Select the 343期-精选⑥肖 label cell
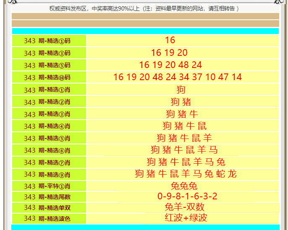Viewport: 288px width, 230px height. [49, 150]
